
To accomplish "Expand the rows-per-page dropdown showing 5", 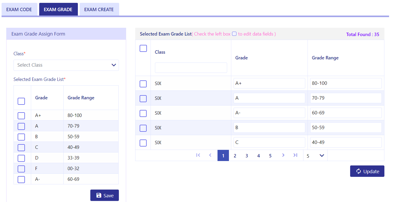I will [x=315, y=156].
